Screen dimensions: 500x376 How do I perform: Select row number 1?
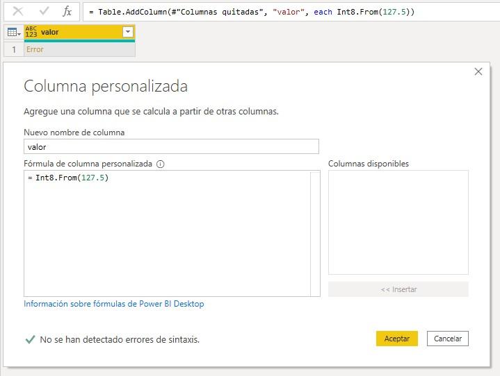pos(14,50)
